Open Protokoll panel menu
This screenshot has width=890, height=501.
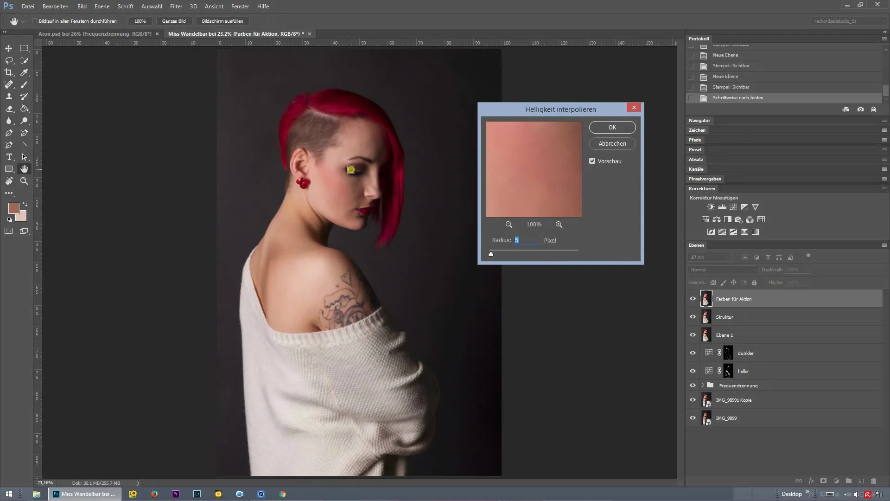(x=884, y=39)
